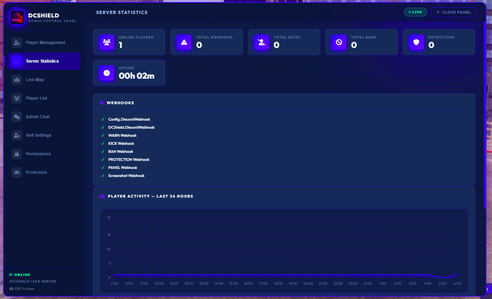Click the Uptime clock icon

tap(107, 73)
